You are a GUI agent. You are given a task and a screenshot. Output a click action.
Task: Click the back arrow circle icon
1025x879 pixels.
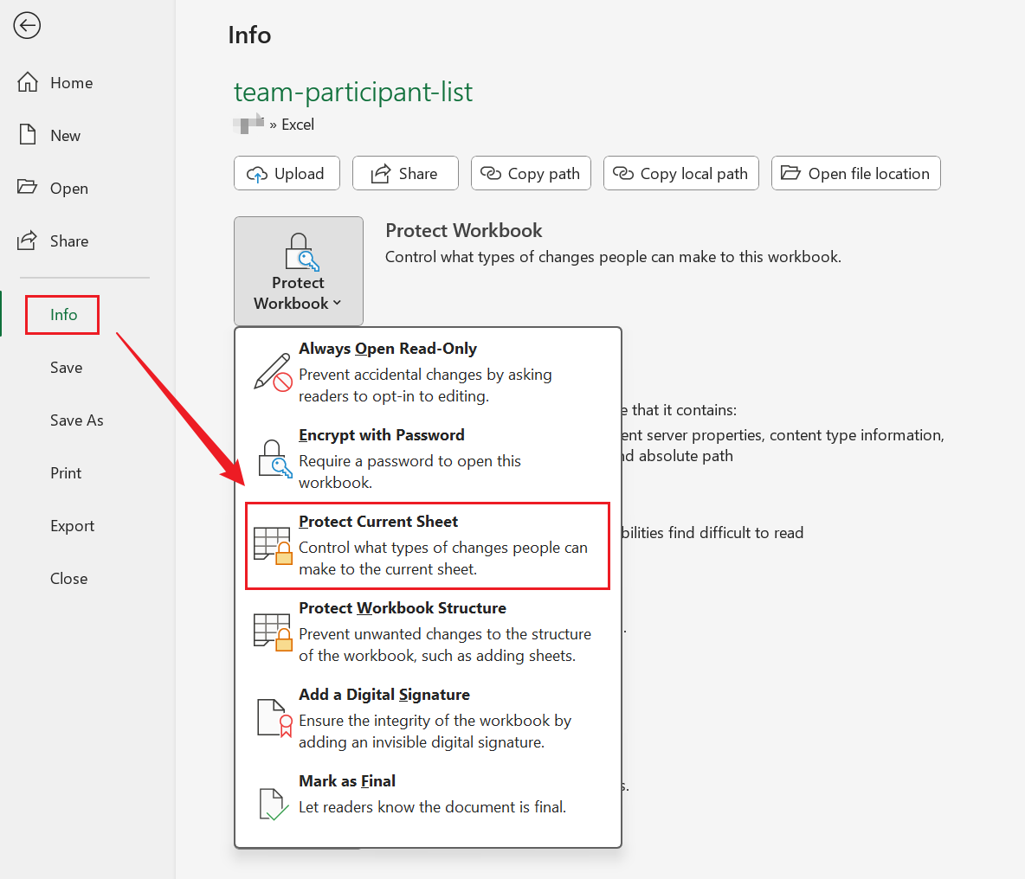tap(27, 26)
